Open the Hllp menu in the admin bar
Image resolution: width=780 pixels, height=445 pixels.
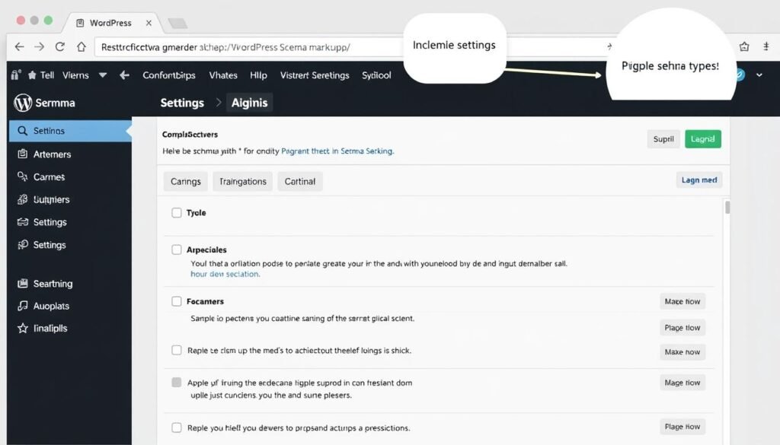coord(258,75)
